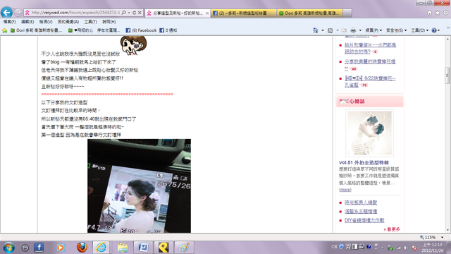
Task: Click the Print icon in command bar
Action: click(353, 30)
